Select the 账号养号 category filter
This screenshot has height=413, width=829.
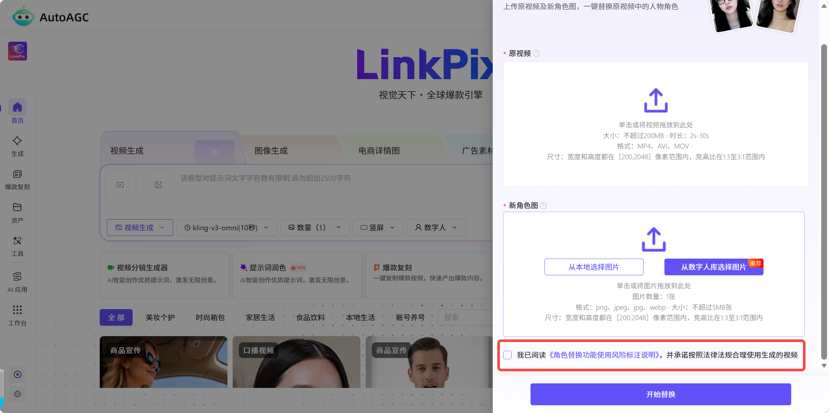pos(411,317)
